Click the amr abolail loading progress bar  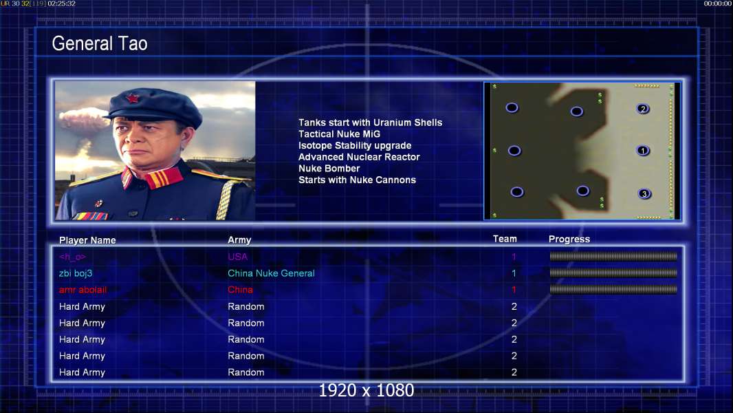tap(613, 290)
